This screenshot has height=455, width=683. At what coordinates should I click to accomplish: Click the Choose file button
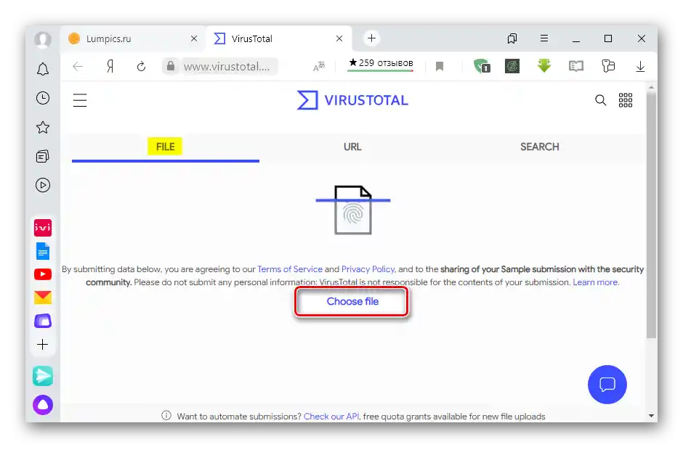point(352,301)
